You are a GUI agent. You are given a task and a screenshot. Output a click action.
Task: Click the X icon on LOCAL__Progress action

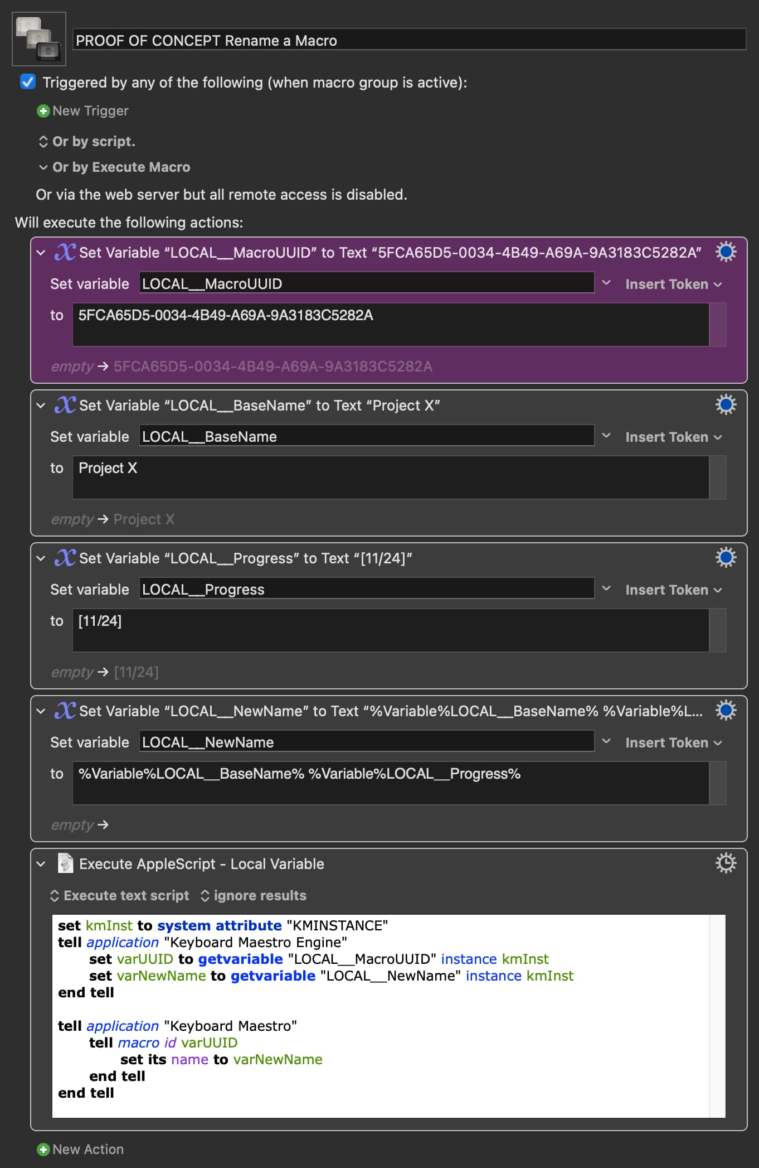(x=65, y=558)
